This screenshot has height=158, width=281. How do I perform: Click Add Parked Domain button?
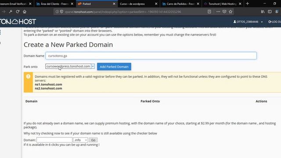click(x=114, y=67)
